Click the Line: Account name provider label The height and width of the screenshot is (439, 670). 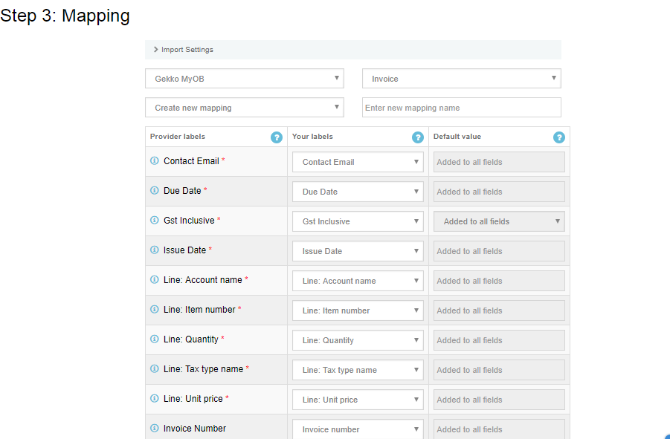(203, 280)
